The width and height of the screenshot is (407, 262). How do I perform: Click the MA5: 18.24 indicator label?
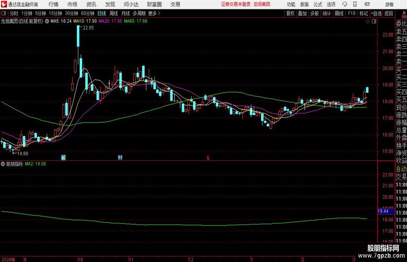pos(61,21)
